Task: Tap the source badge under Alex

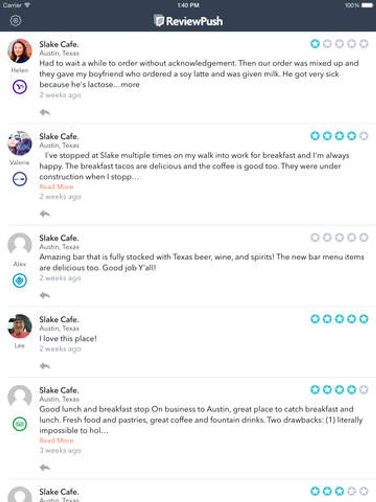Action: [20, 280]
